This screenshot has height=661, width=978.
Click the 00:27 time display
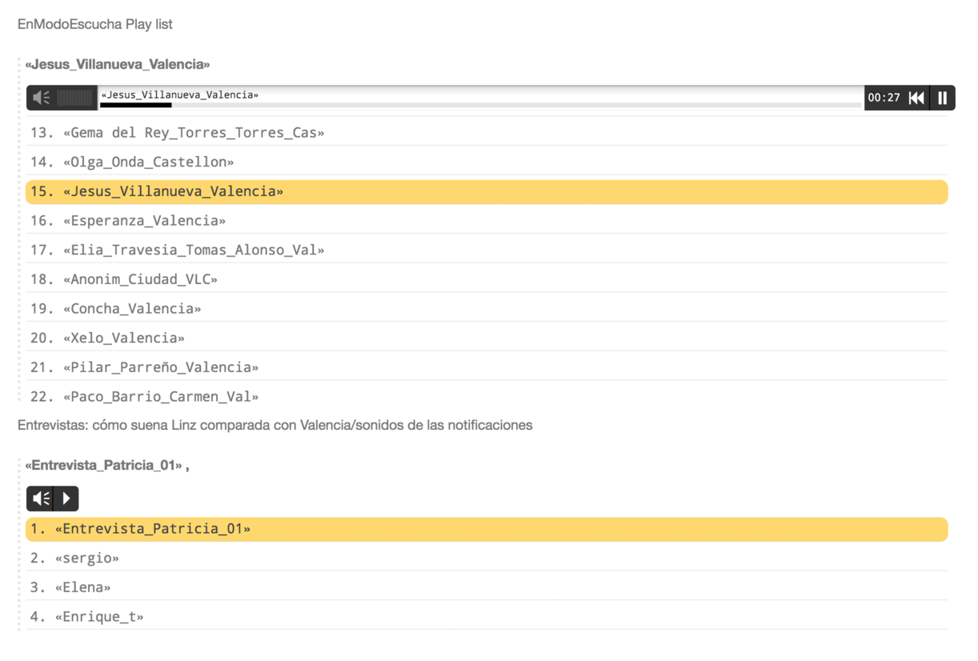[x=884, y=98]
